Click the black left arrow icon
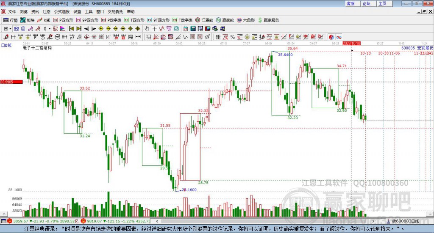This screenshot has width=434, height=233. [86, 29]
